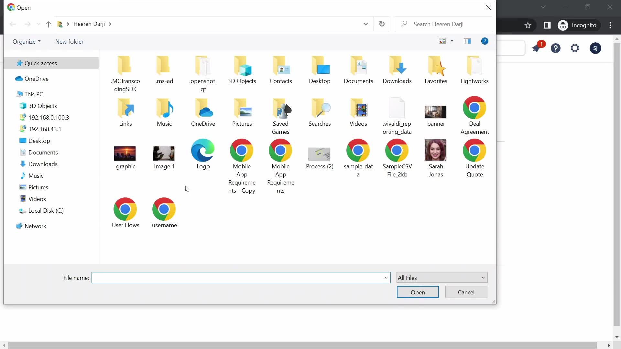
Task: Open Chrome three-dot menu
Action: [x=610, y=25]
